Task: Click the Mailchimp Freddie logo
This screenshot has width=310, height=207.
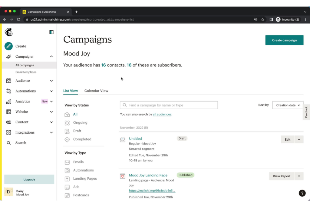Action: pyautogui.click(x=9, y=32)
